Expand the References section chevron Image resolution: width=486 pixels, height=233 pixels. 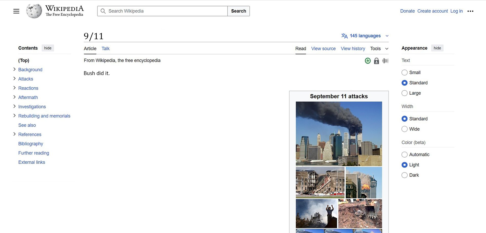14,134
